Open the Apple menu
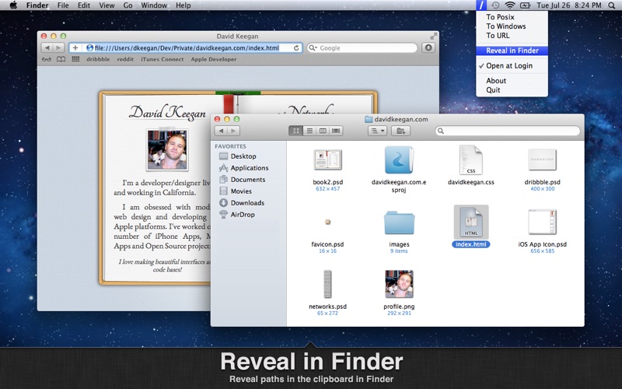The width and height of the screenshot is (622, 389). (13, 5)
